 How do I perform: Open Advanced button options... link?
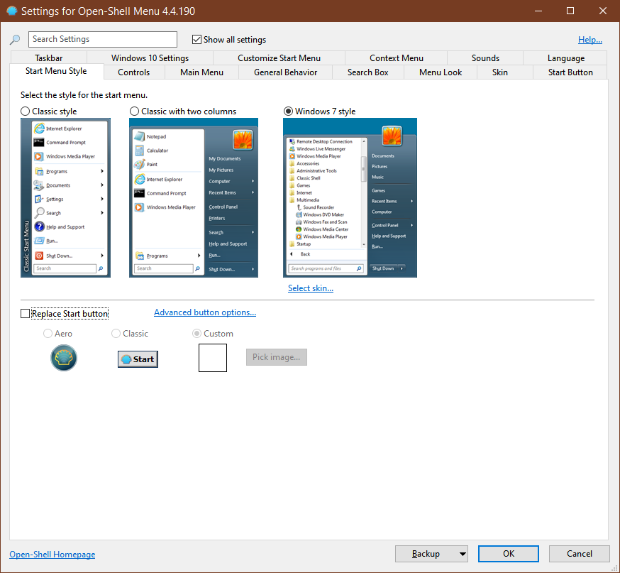(205, 312)
